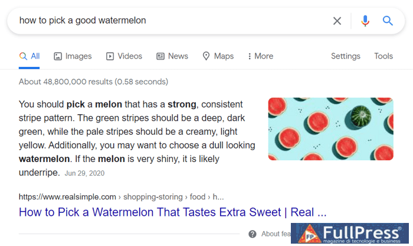The height and width of the screenshot is (246, 413).
Task: Open the Settings menu
Action: (345, 56)
